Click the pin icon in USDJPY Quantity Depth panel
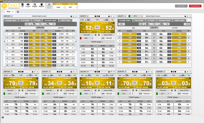 187,16
